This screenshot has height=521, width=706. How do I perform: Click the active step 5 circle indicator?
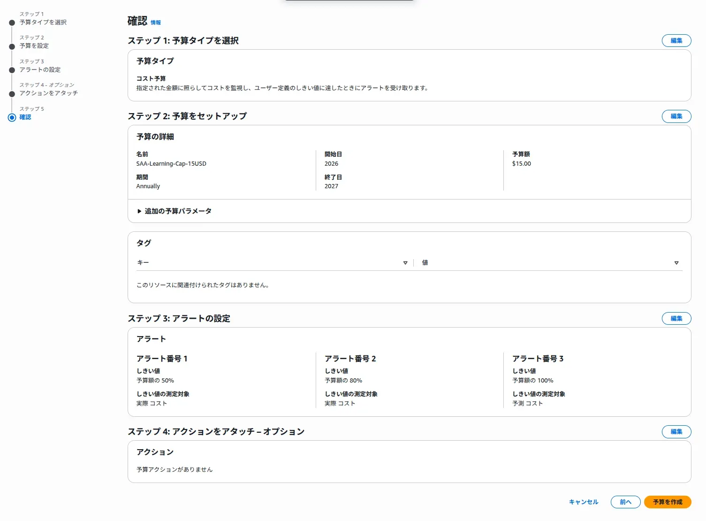click(12, 117)
